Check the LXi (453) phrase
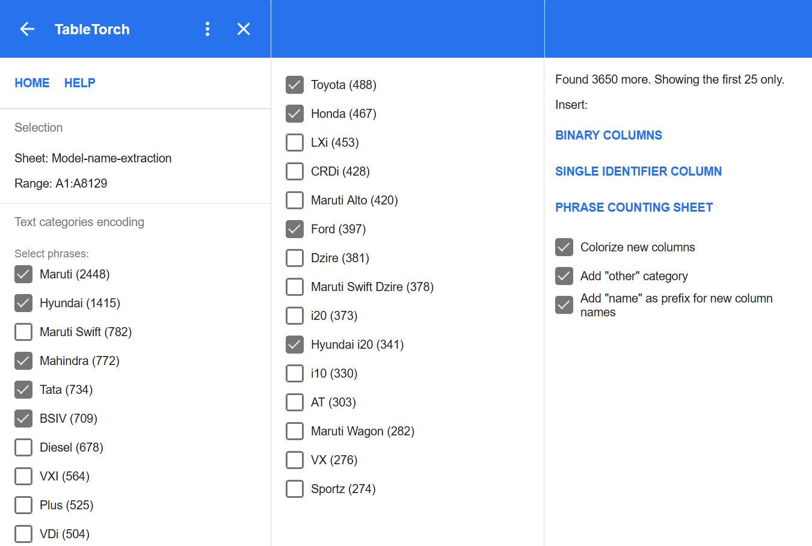This screenshot has height=546, width=812. 295,143
